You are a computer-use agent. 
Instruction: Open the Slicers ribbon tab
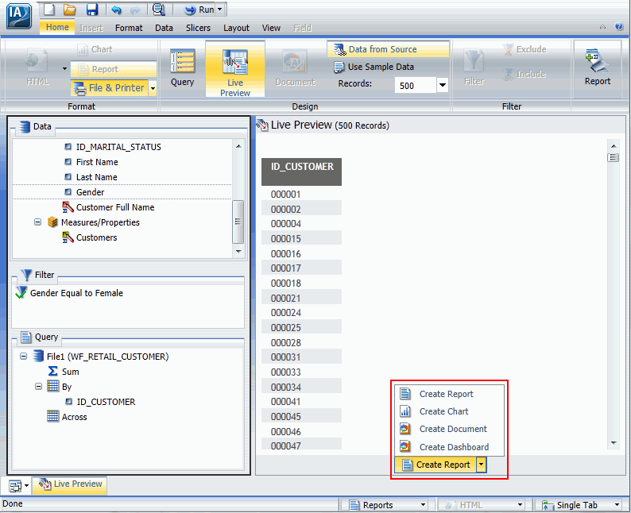[198, 28]
